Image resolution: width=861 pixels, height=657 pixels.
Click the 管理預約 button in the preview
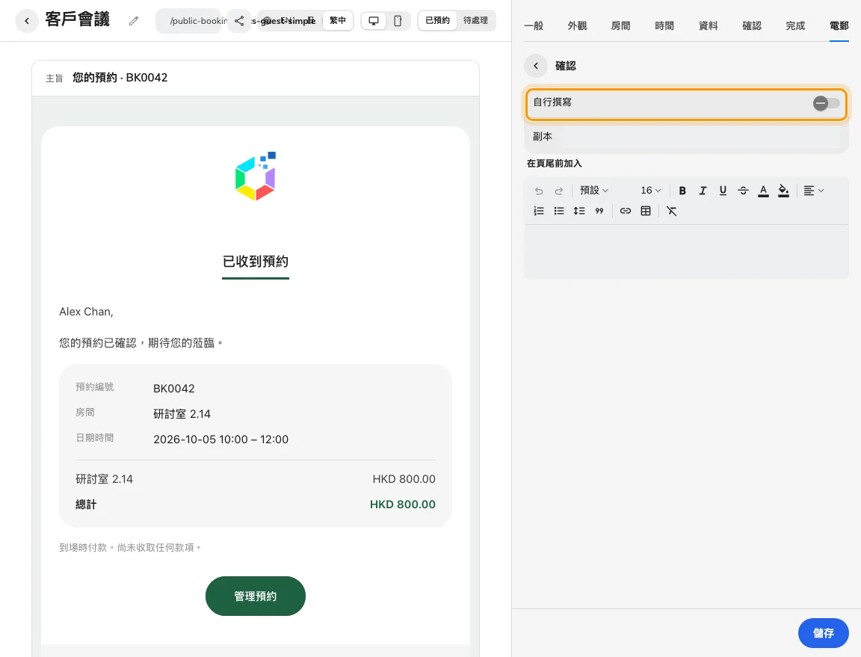[x=256, y=596]
